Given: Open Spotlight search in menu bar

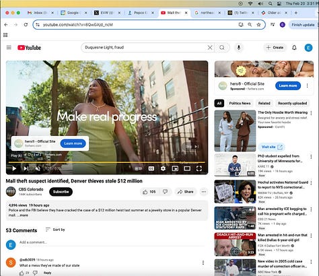Looking at the screenshot, I should pyautogui.click(x=271, y=3).
